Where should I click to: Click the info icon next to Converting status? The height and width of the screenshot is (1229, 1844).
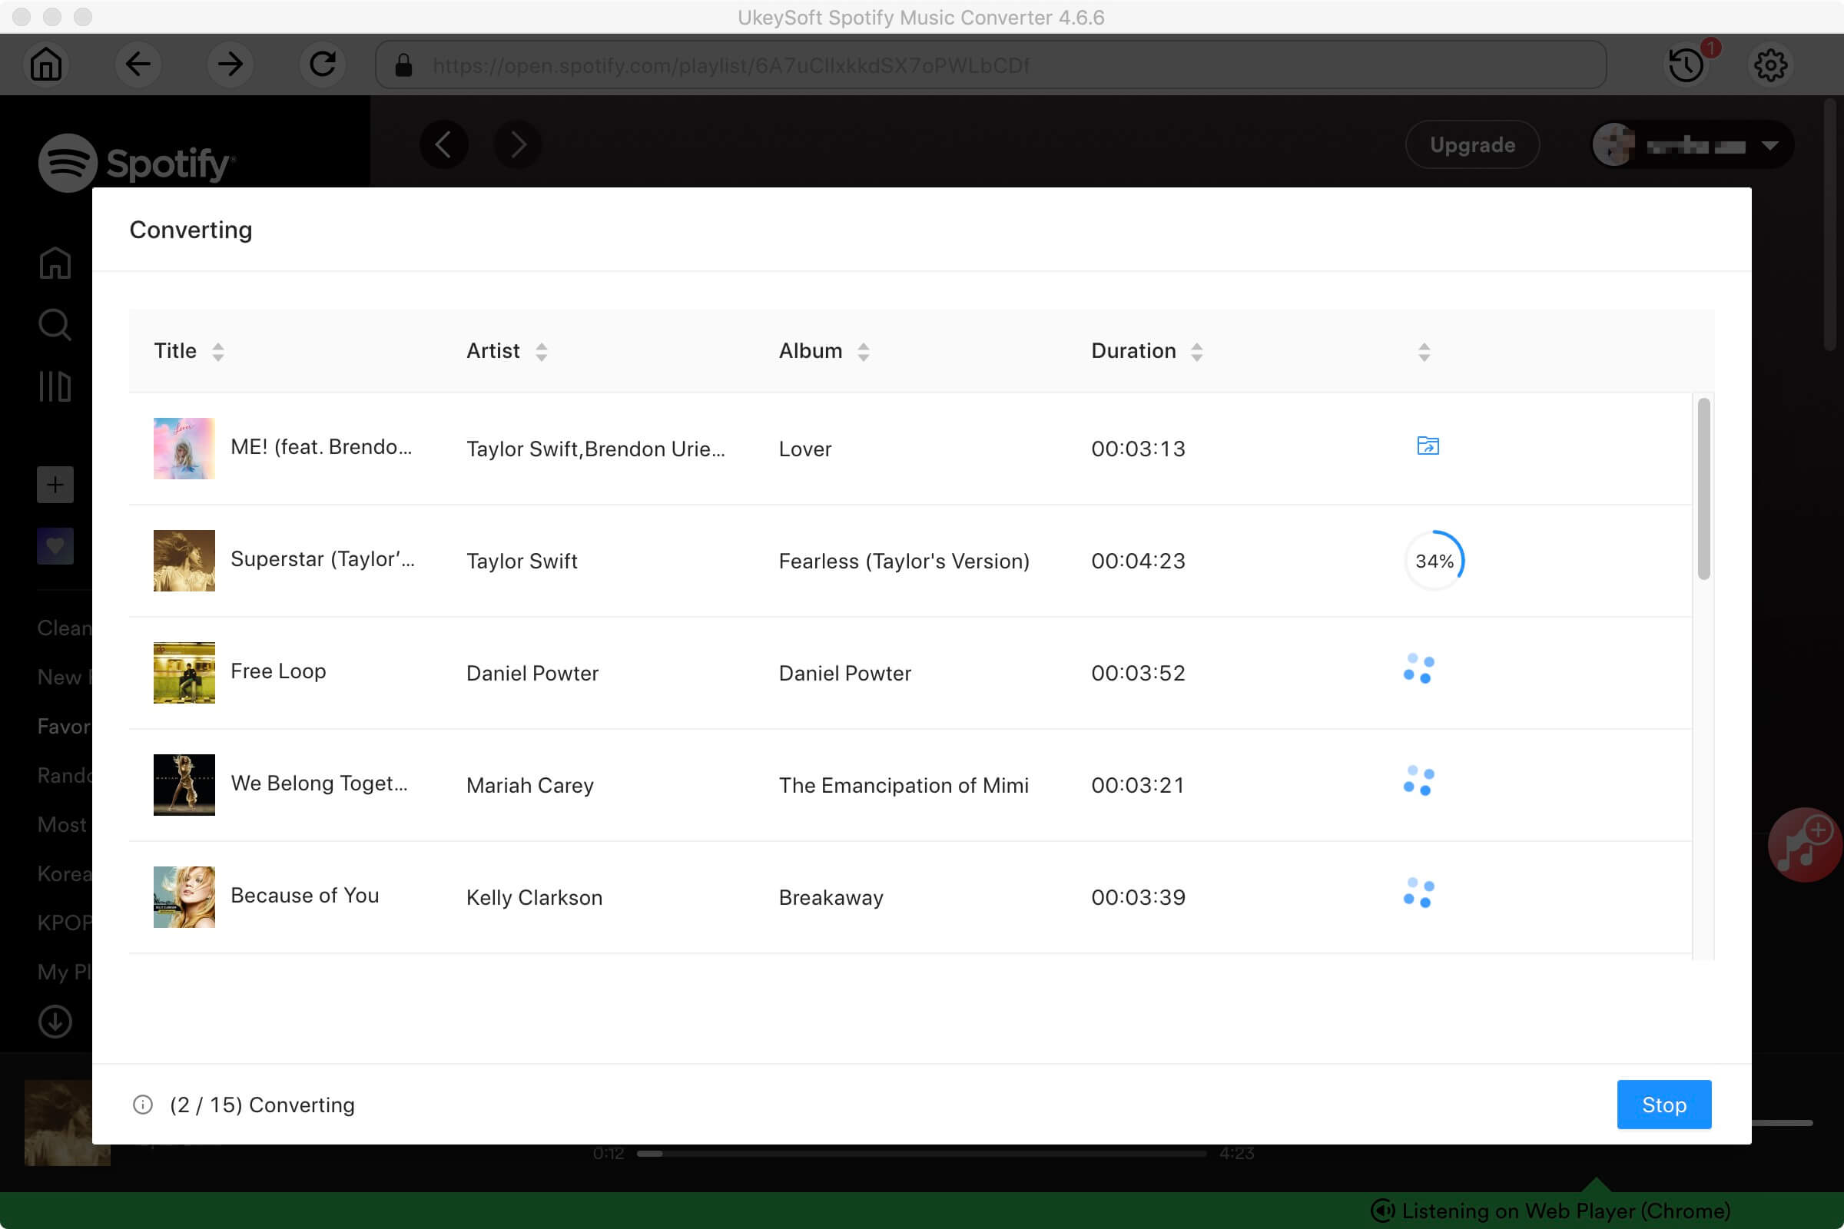(141, 1105)
